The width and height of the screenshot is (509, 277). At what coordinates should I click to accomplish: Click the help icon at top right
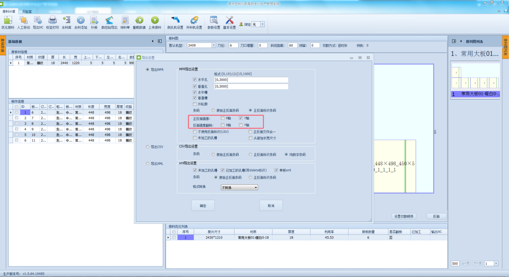click(506, 11)
